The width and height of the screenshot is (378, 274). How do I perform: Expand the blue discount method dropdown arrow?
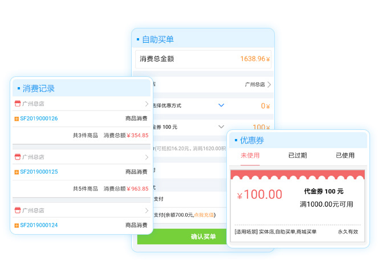tap(221, 105)
